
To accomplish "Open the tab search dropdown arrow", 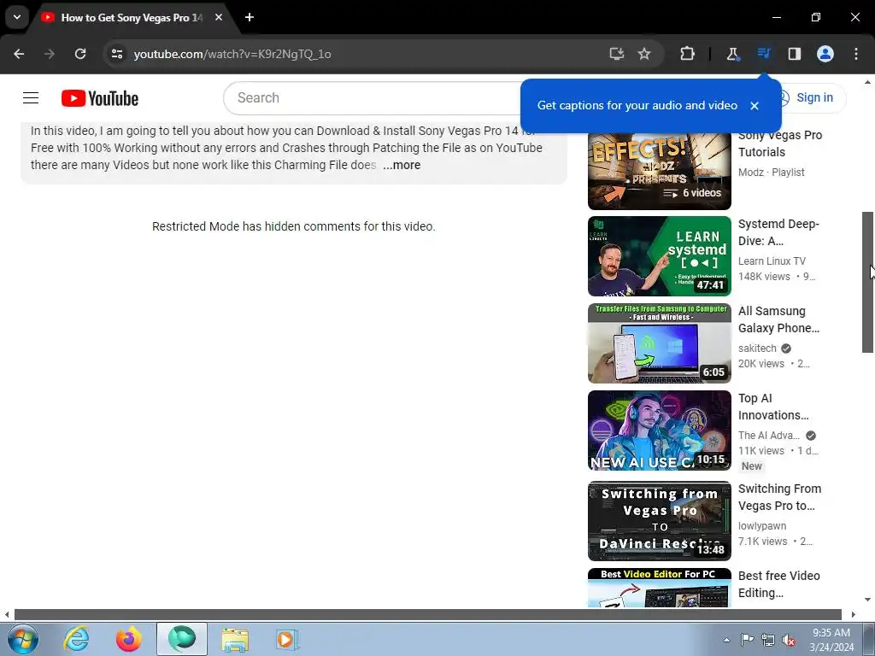I will (17, 17).
